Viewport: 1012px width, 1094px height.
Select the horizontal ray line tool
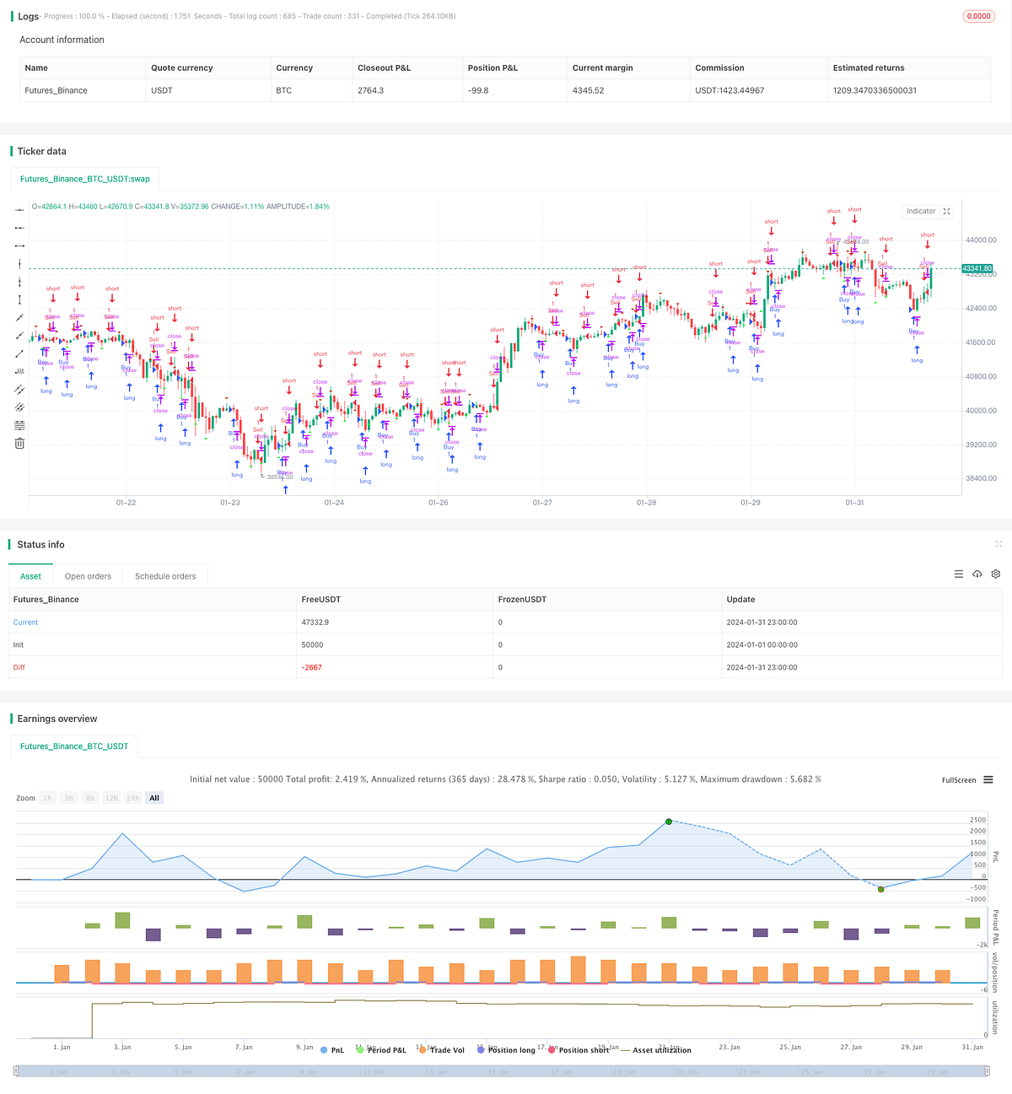point(19,228)
